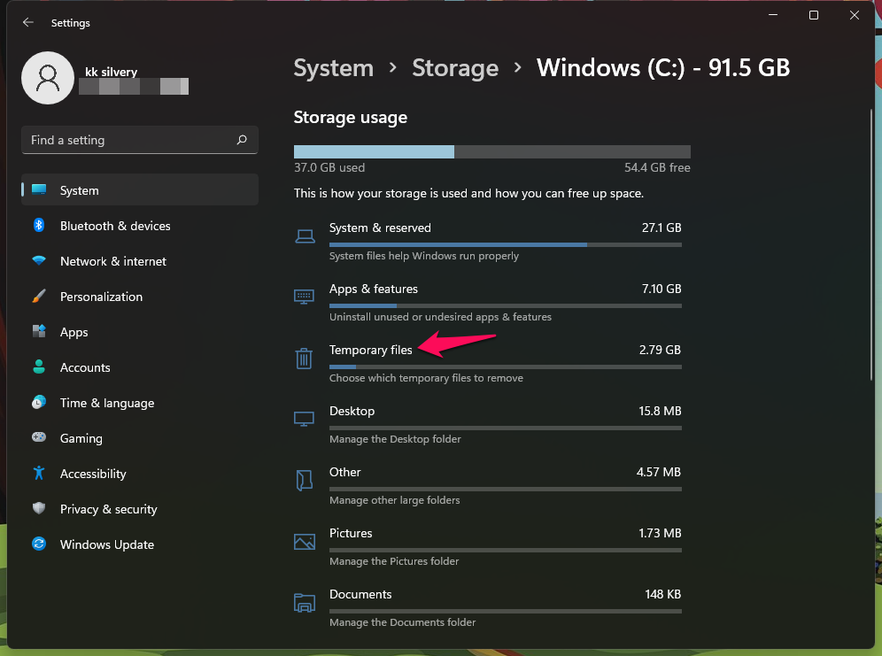Viewport: 882px width, 656px height.
Task: Open Bluetooth & devices settings
Action: click(140, 226)
